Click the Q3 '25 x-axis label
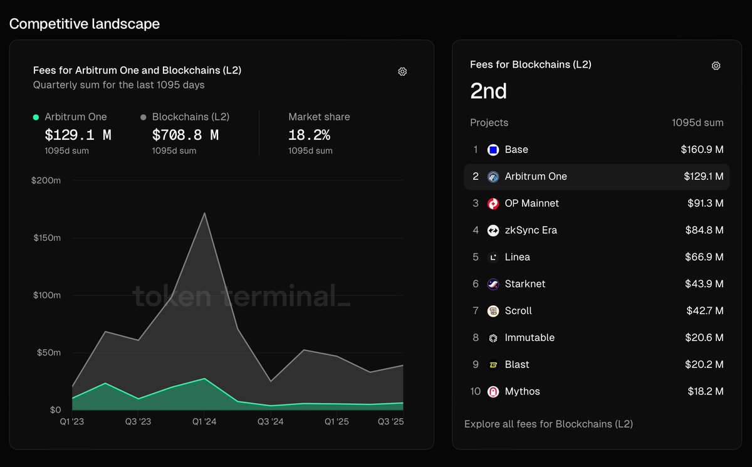Image resolution: width=752 pixels, height=467 pixels. point(391,422)
